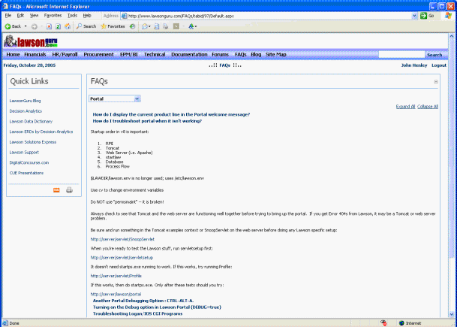This screenshot has width=457, height=327.
Task: Click the Expand All link
Action: coord(405,107)
